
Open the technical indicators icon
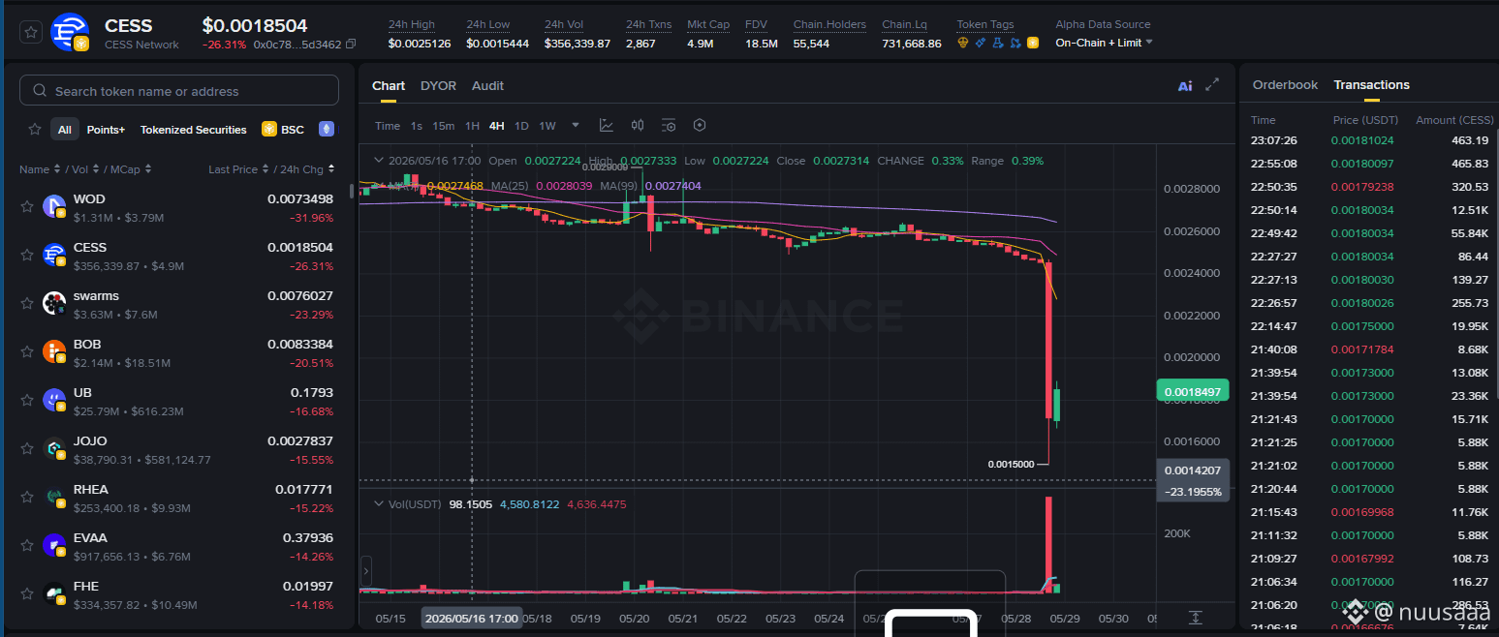[x=607, y=125]
